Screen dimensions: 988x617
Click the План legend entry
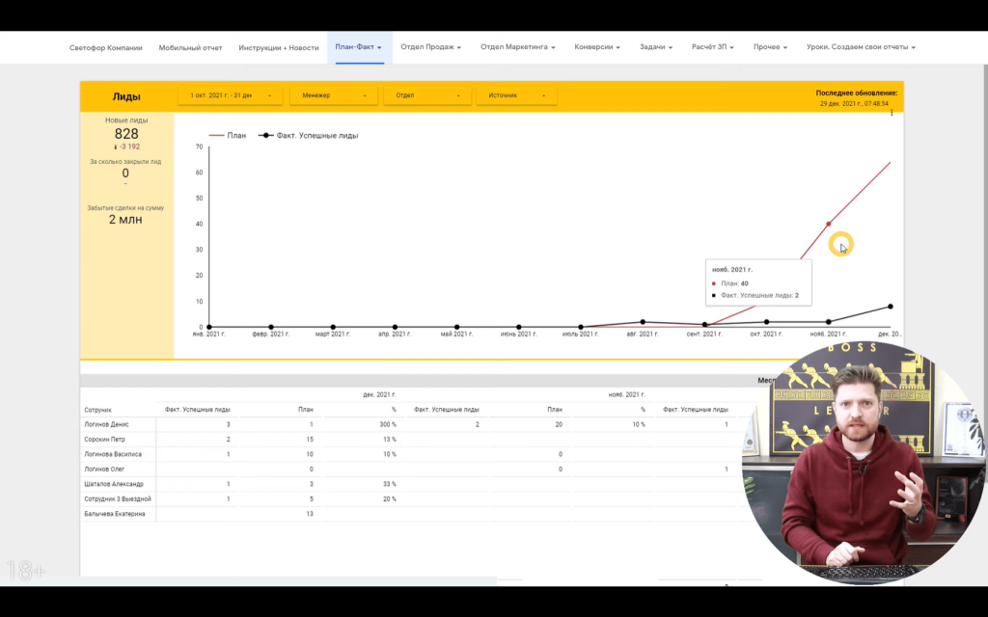[x=228, y=135]
